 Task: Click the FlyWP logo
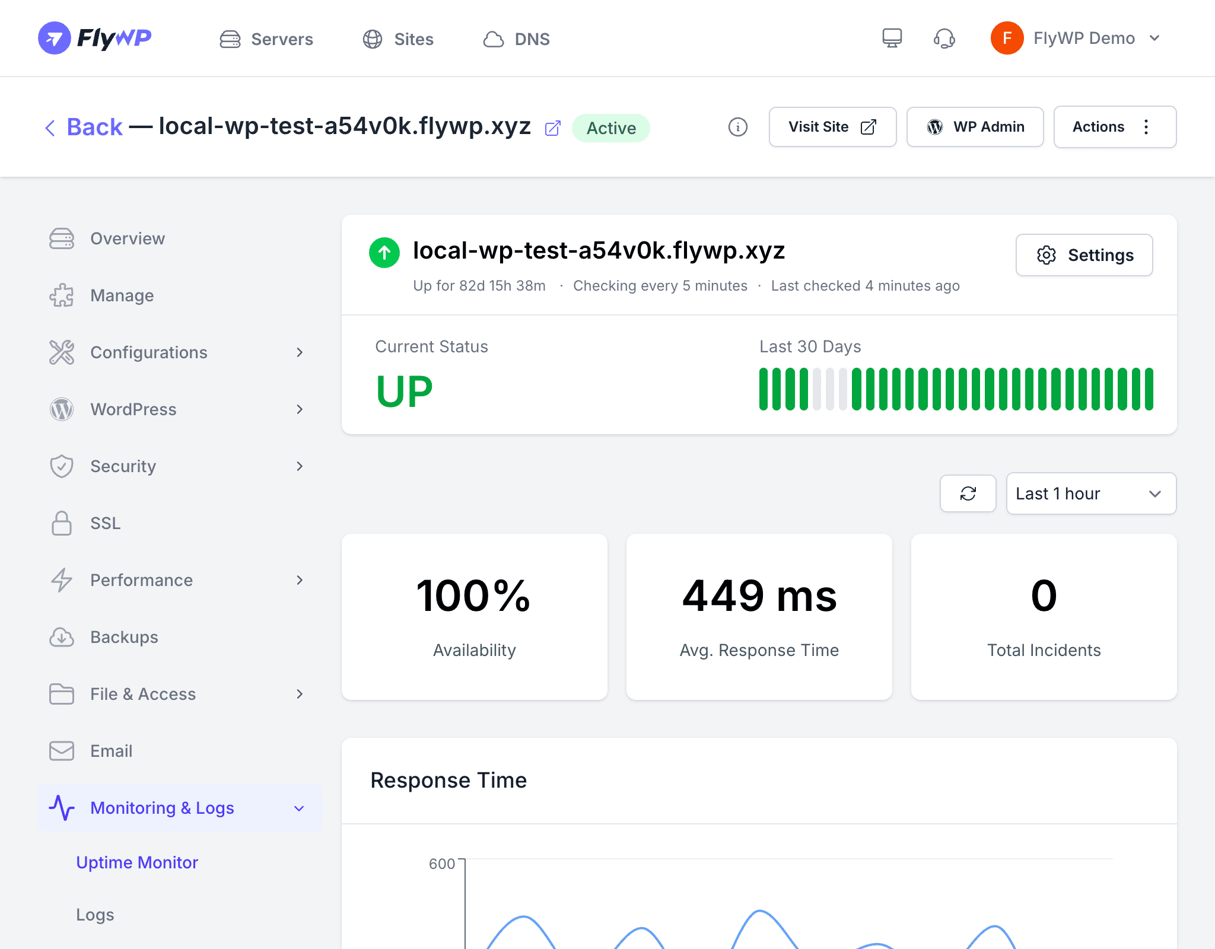click(95, 38)
